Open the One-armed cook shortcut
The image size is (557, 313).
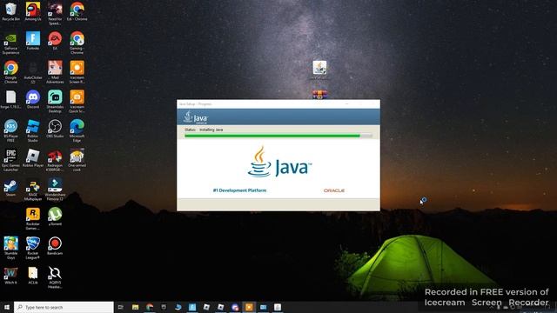[x=77, y=160]
